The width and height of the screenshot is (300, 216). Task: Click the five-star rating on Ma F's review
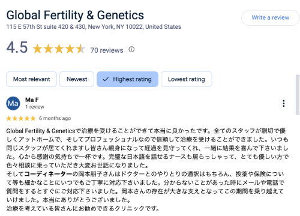click(x=21, y=118)
